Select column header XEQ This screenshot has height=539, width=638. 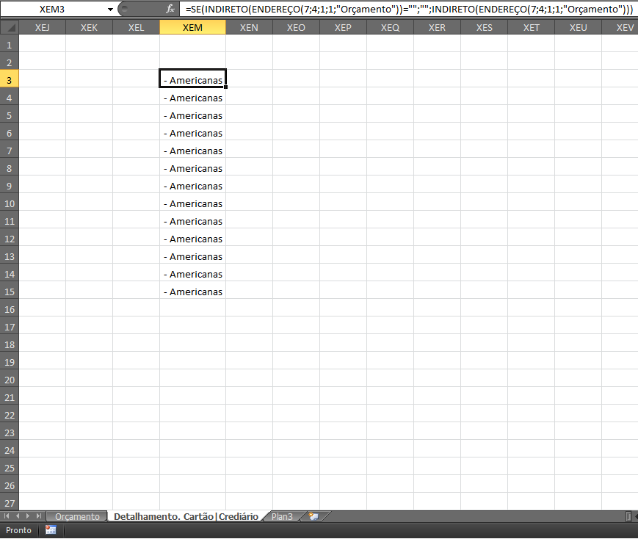tap(390, 27)
